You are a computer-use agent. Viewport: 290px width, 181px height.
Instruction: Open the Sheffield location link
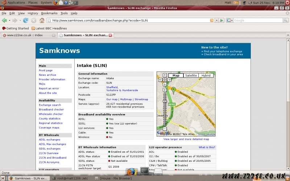tap(112, 87)
